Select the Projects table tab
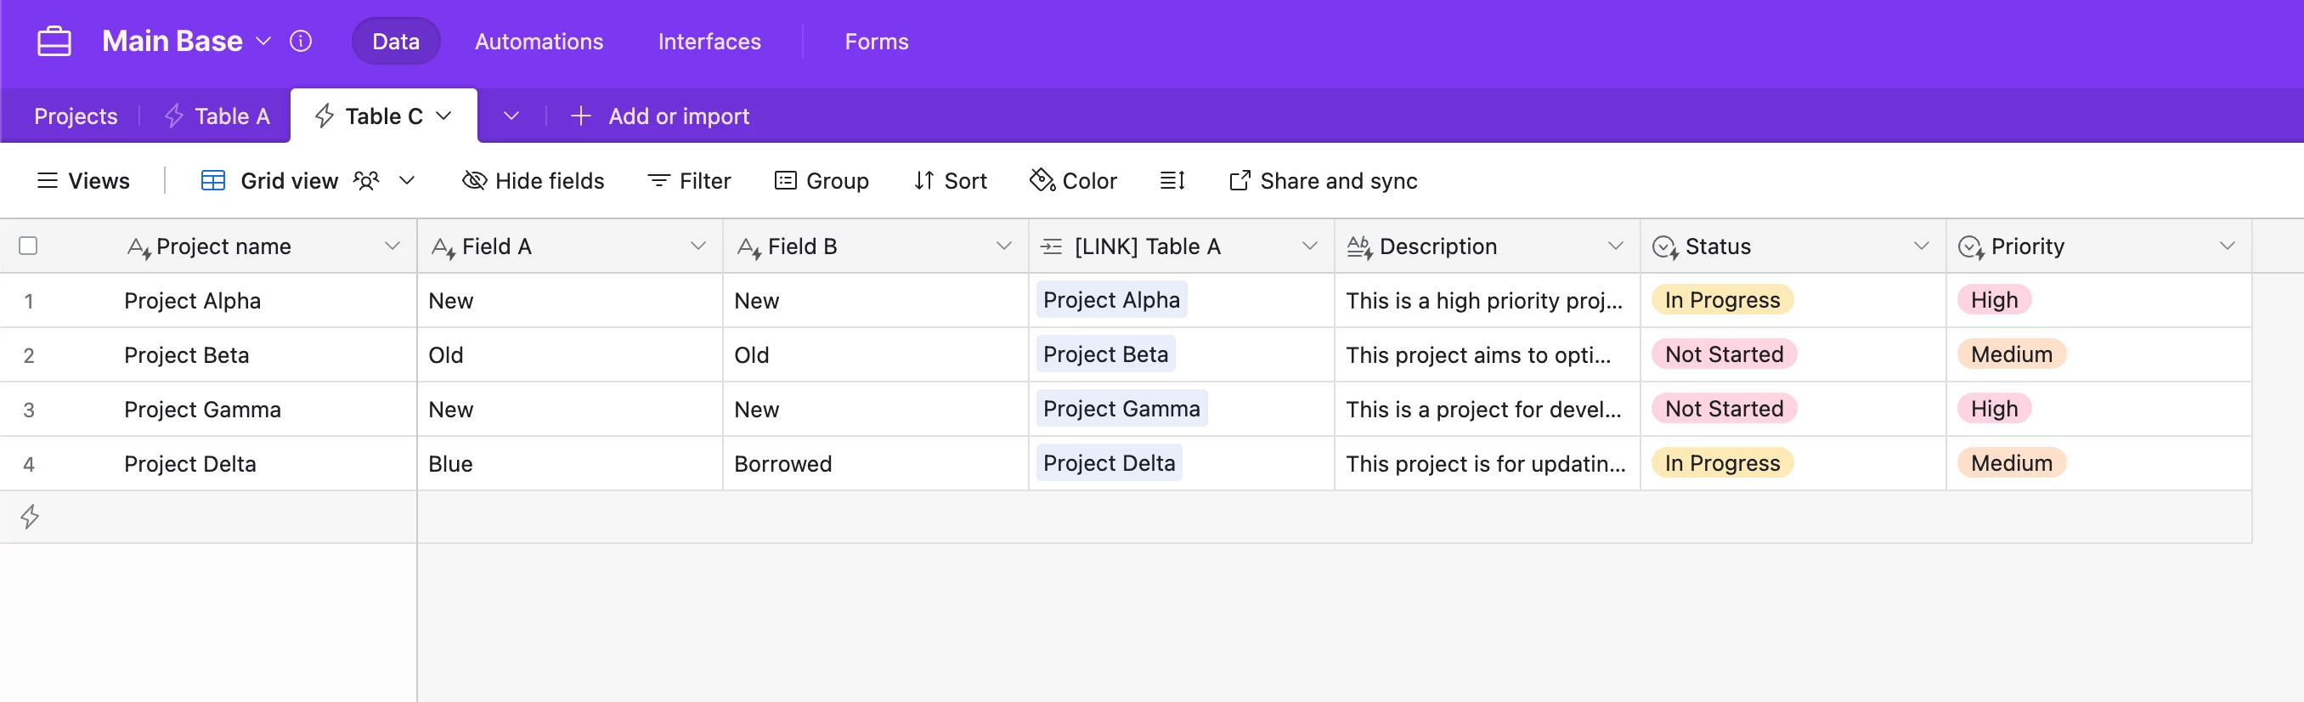 coord(76,116)
